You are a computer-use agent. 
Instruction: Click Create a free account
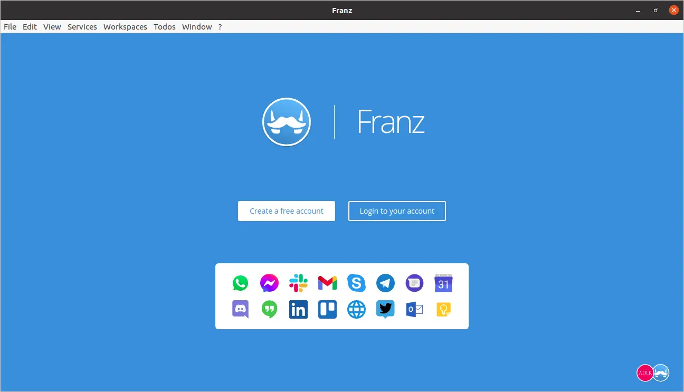click(x=287, y=211)
